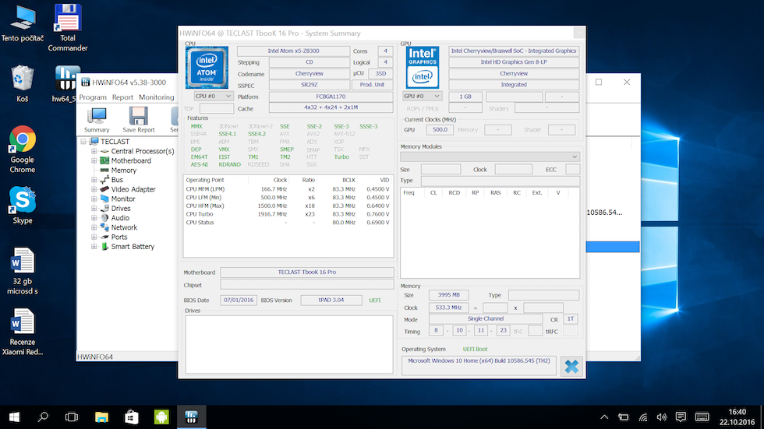Open the CPU #0 selector dropdown
This screenshot has width=764, height=429.
point(212,96)
